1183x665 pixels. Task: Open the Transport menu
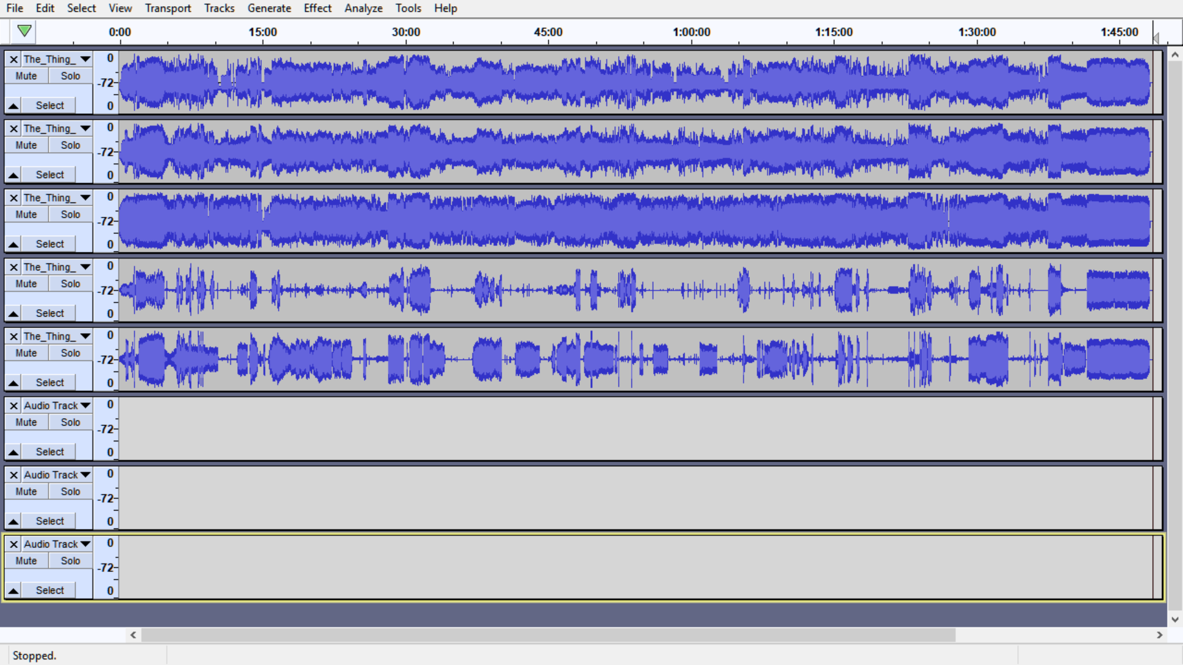pos(168,8)
